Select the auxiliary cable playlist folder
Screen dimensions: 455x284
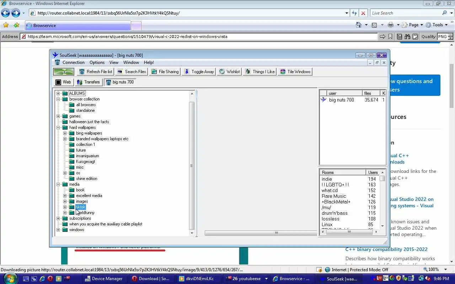[x=106, y=224]
